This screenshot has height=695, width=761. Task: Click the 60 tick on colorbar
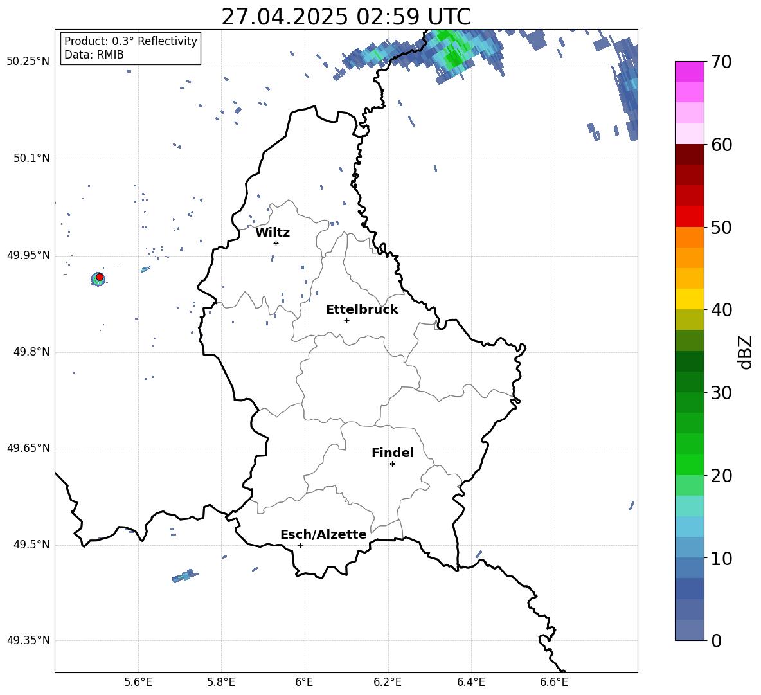tap(721, 145)
